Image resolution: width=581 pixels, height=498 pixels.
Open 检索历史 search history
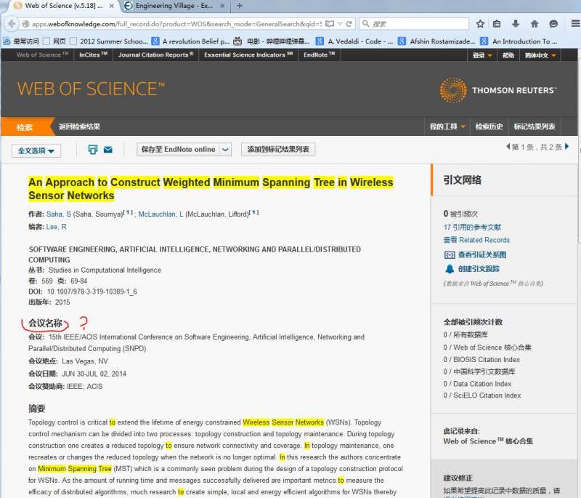pyautogui.click(x=489, y=126)
